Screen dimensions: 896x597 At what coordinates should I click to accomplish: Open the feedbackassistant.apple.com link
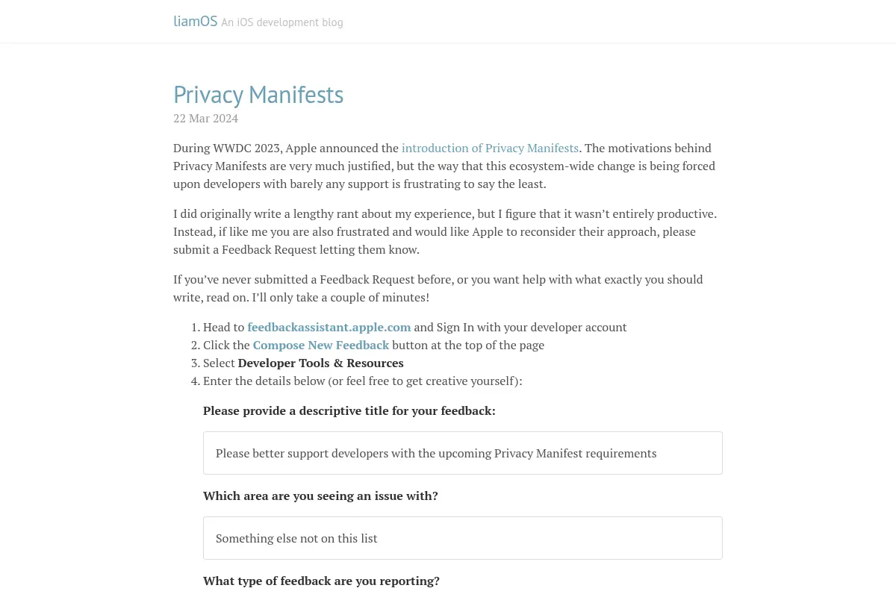click(329, 327)
